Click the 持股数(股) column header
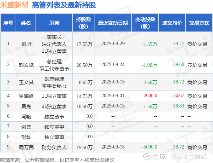Viewport: 213px width, 163px height. click(83, 23)
